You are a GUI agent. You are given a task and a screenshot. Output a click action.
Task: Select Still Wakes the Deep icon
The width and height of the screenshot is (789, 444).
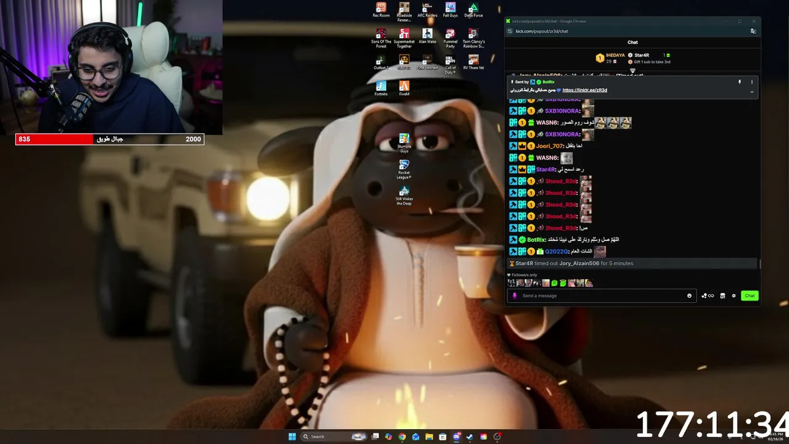coord(404,195)
